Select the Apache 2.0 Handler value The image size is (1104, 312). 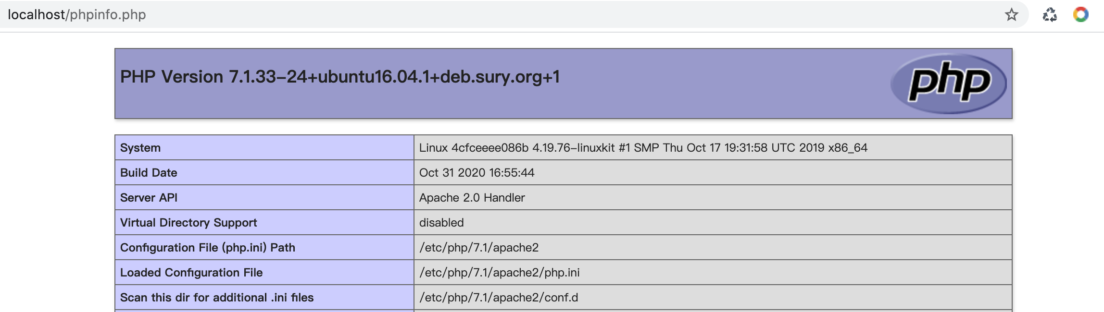tap(472, 198)
